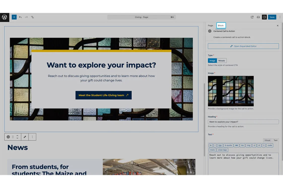
Task: Open the block inserter plus button
Action: (x=14, y=17)
